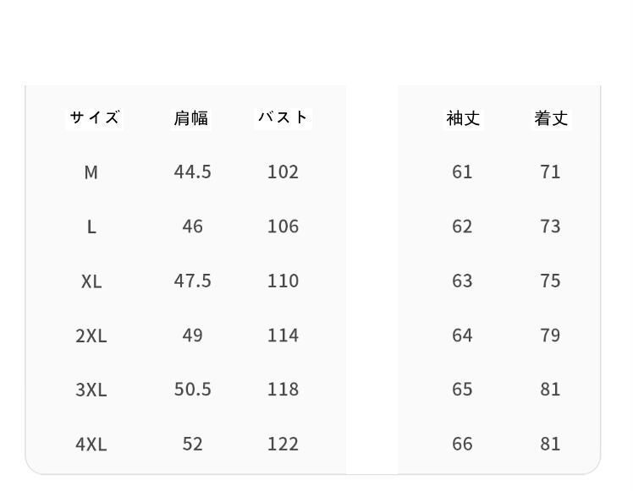Click the 114 bust value

(x=283, y=335)
